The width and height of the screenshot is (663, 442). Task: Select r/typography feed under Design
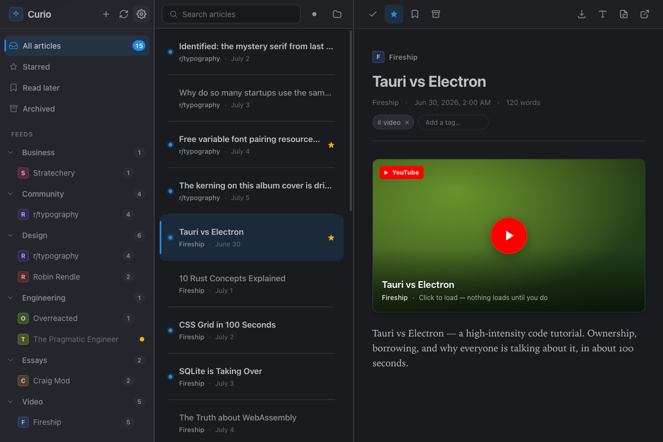point(77,256)
